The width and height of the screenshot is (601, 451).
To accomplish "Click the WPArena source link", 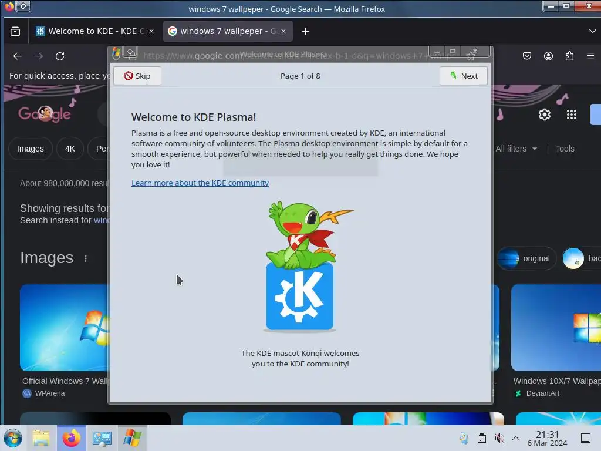I will [x=43, y=393].
